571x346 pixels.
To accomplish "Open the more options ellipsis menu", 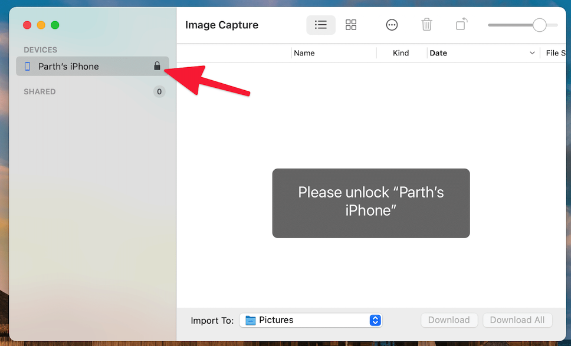I will (392, 25).
